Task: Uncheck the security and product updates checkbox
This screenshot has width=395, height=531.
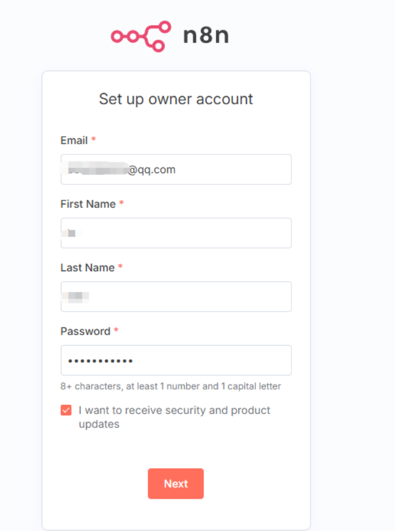Action: (66, 410)
